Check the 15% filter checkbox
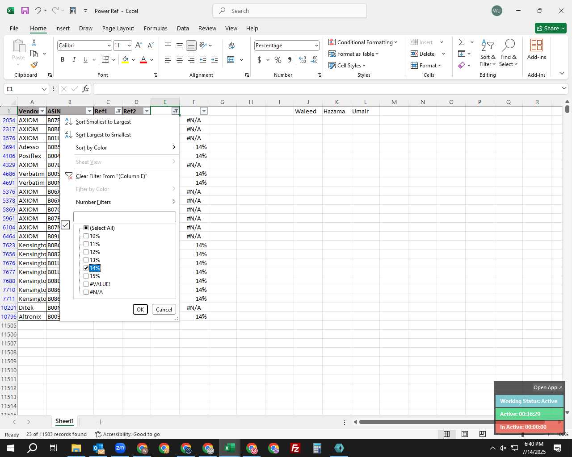 [x=86, y=276]
